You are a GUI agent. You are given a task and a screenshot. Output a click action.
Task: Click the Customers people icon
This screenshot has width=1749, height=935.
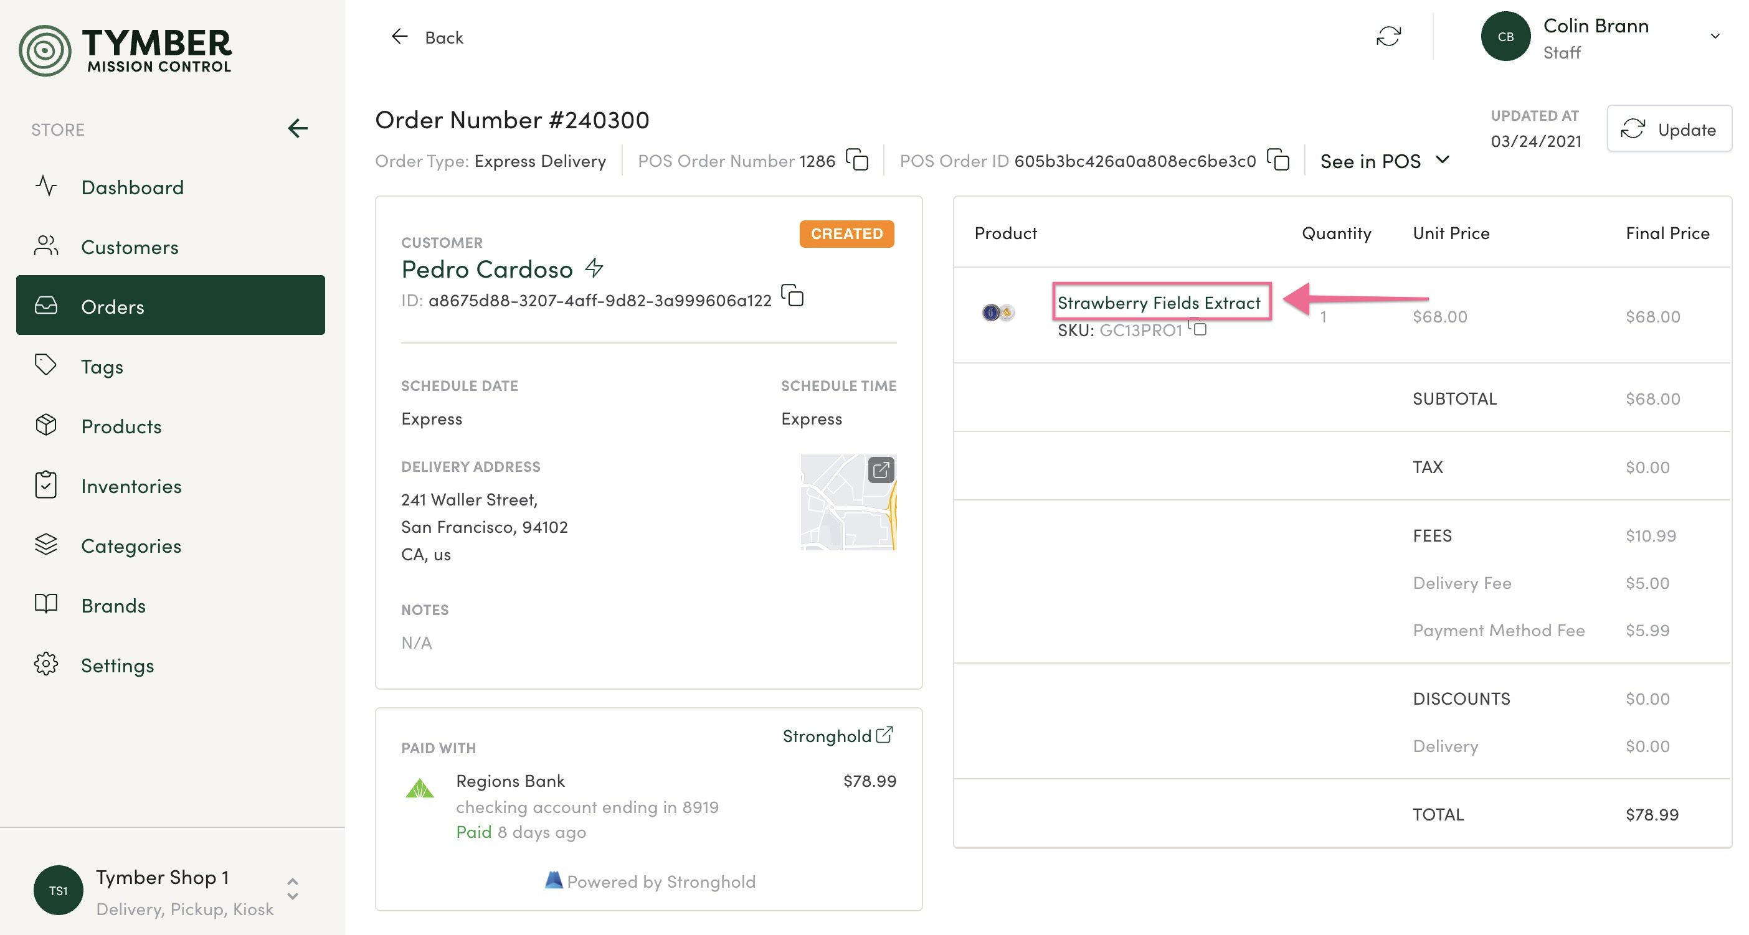click(46, 246)
